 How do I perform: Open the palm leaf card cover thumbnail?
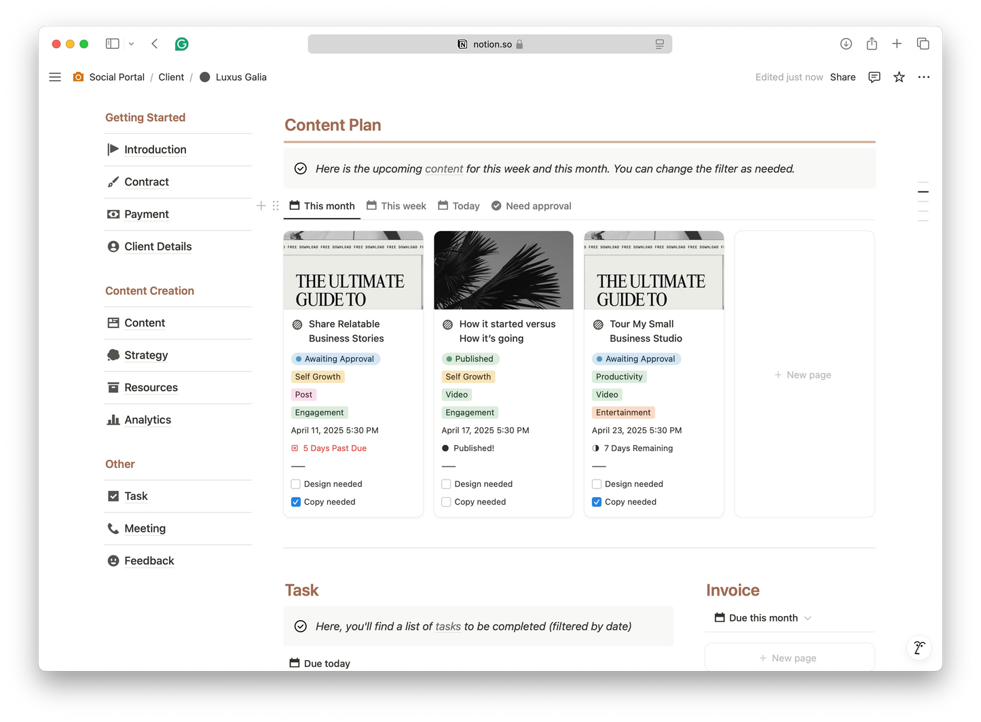point(504,270)
